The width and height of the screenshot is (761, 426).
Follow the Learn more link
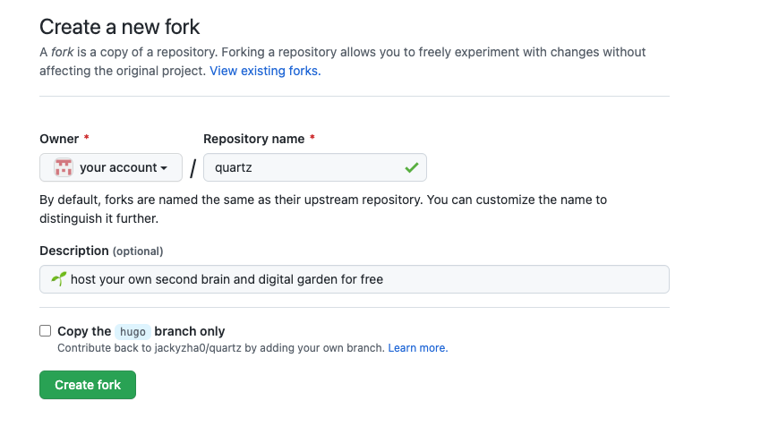click(x=417, y=347)
